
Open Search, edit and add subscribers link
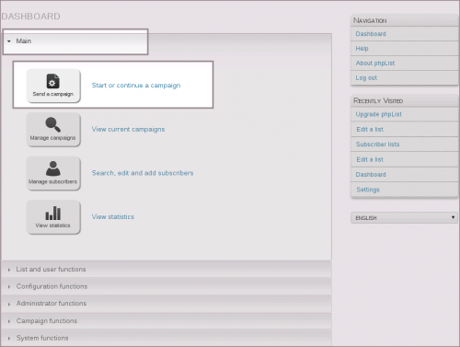(143, 173)
